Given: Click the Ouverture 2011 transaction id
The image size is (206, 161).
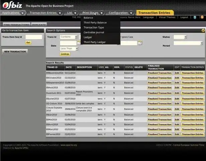Looking at the screenshot, I should click(54, 93).
